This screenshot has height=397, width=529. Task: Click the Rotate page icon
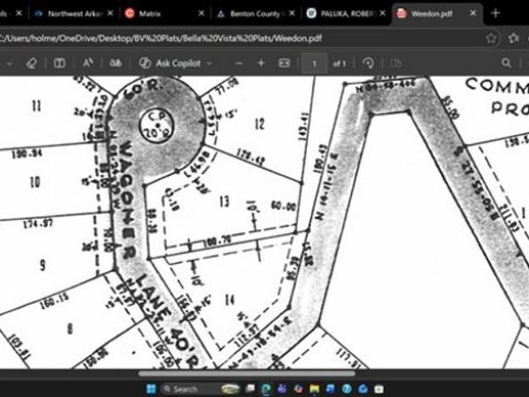coord(369,64)
